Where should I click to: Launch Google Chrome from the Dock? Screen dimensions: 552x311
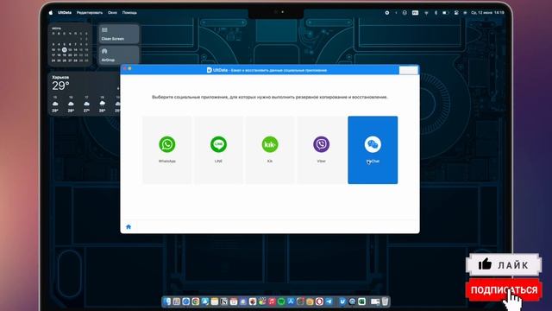[x=196, y=301]
